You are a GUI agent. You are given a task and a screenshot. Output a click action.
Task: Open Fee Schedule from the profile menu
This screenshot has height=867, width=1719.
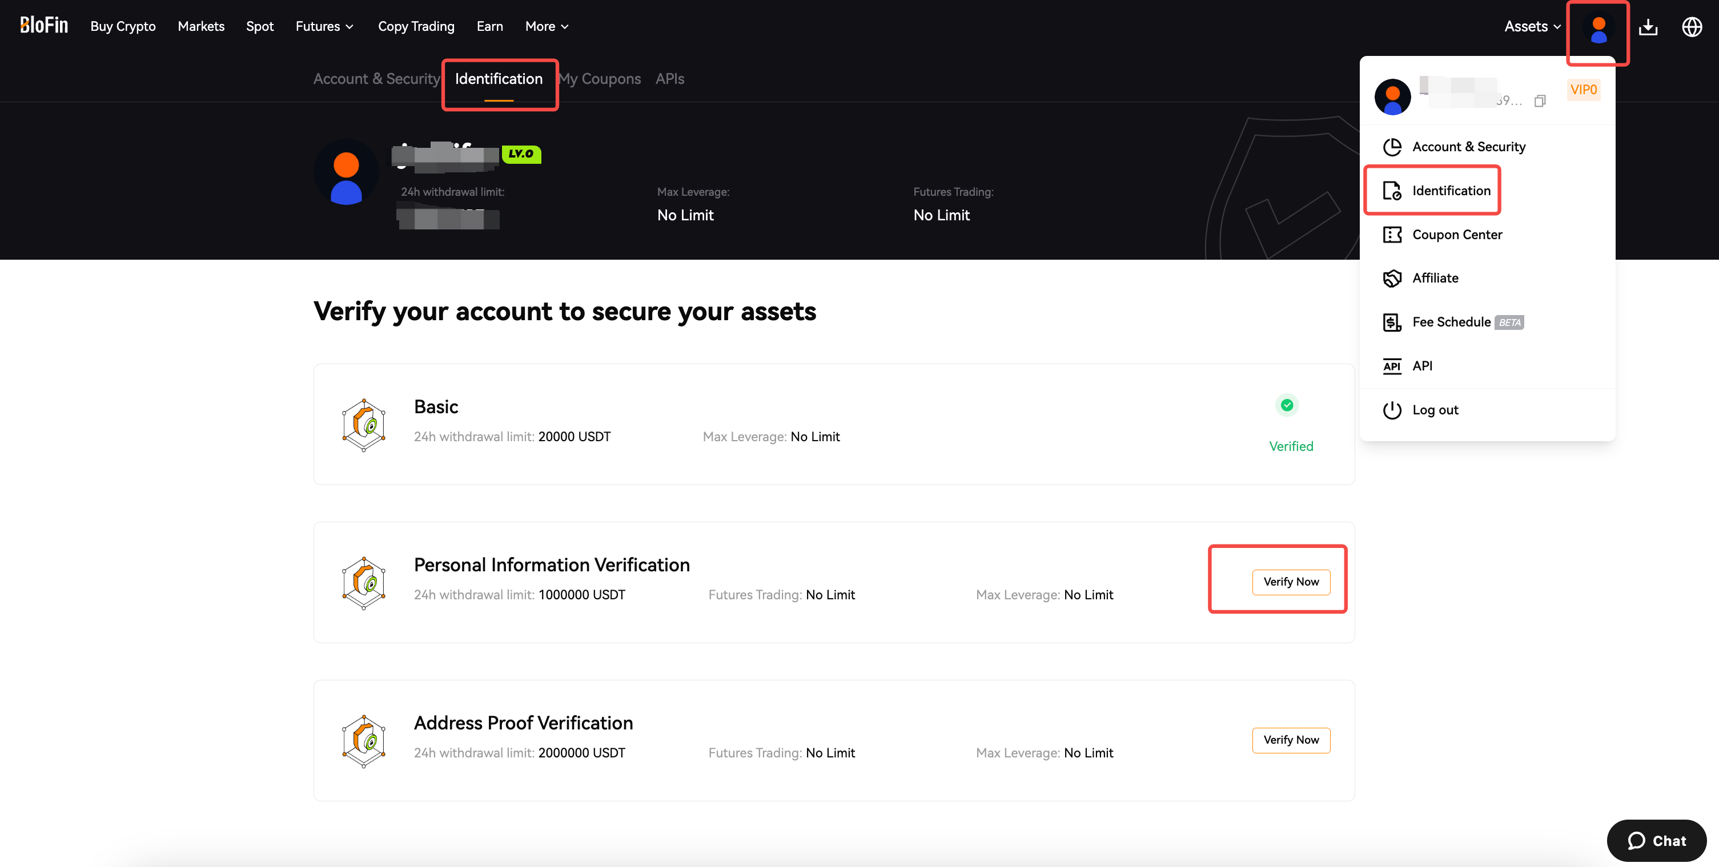(1450, 321)
